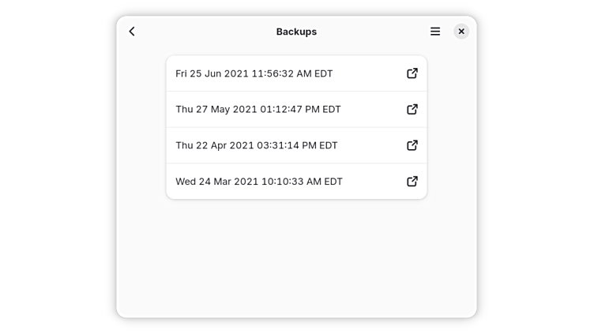
Task: Go back using the header arrow
Action: 132,32
